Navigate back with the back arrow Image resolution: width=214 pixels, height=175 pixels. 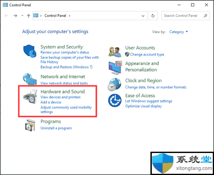pos(6,16)
